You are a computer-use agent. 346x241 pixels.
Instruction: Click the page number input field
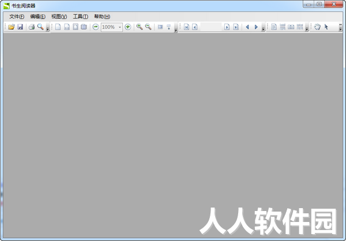210,27
